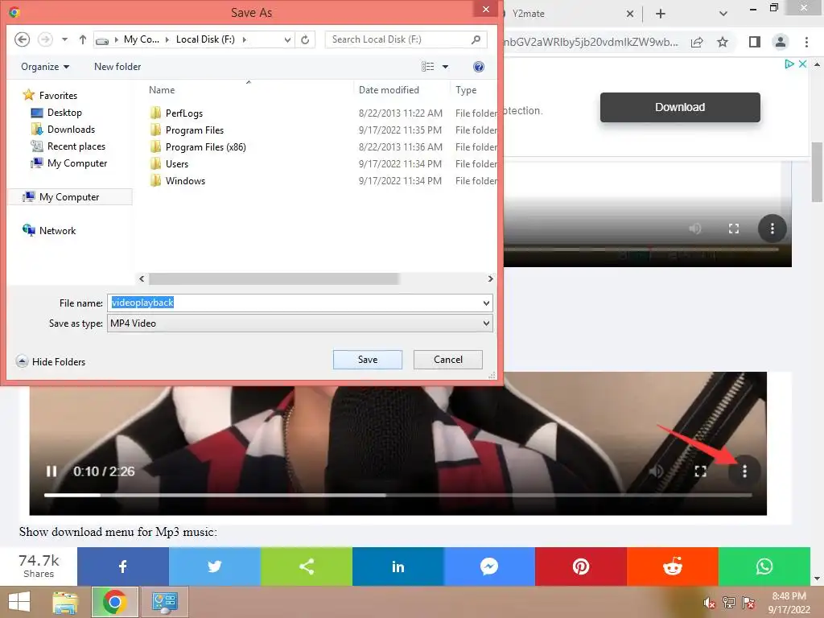The width and height of the screenshot is (824, 618).
Task: Click the Cancel button
Action: [447, 360]
